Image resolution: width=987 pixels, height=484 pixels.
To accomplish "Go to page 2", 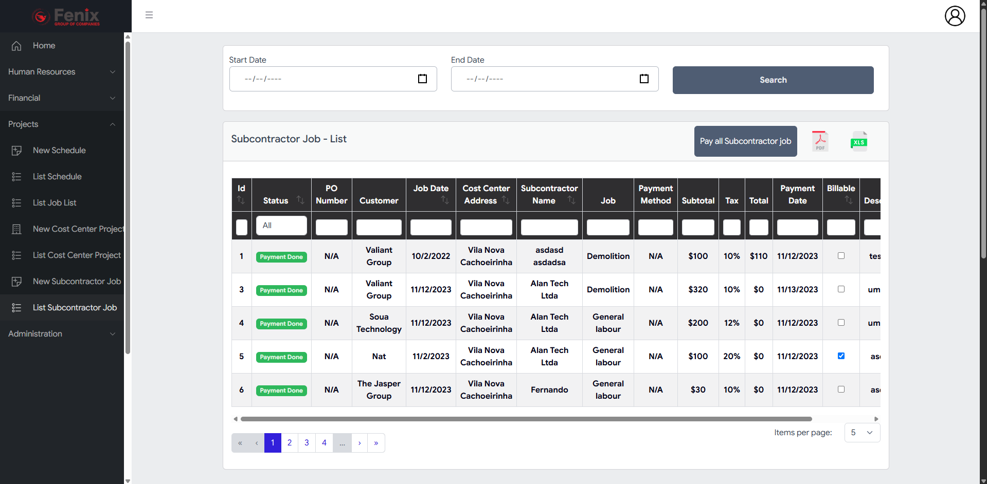I will pos(290,443).
